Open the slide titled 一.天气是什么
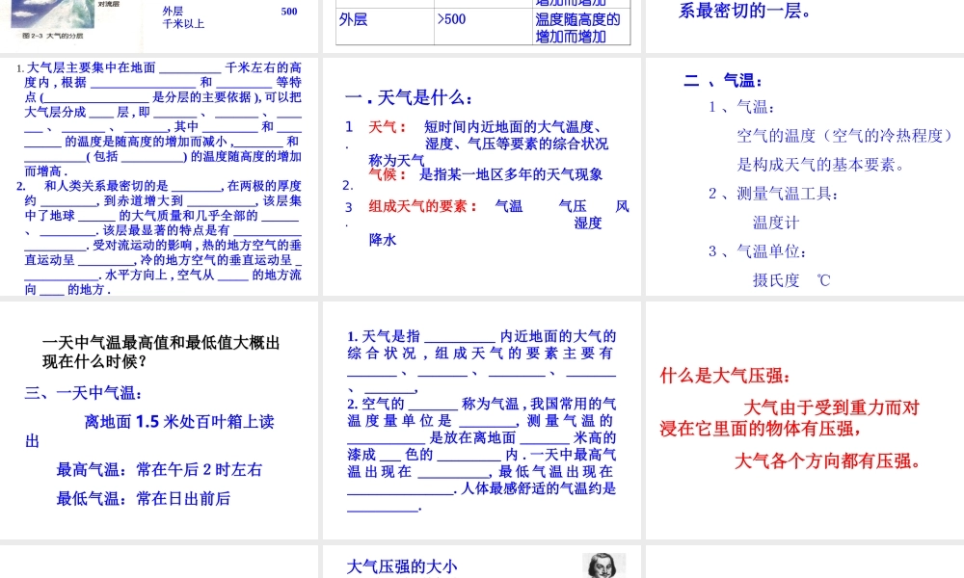964x578 pixels. pos(481,177)
